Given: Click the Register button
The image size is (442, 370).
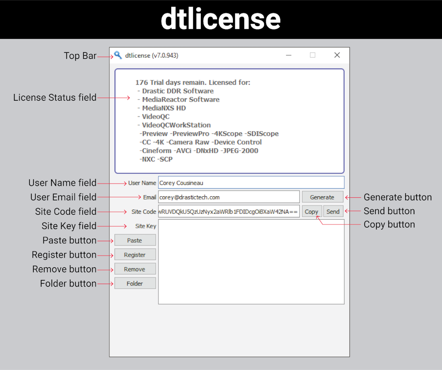Looking at the screenshot, I should (x=135, y=255).
